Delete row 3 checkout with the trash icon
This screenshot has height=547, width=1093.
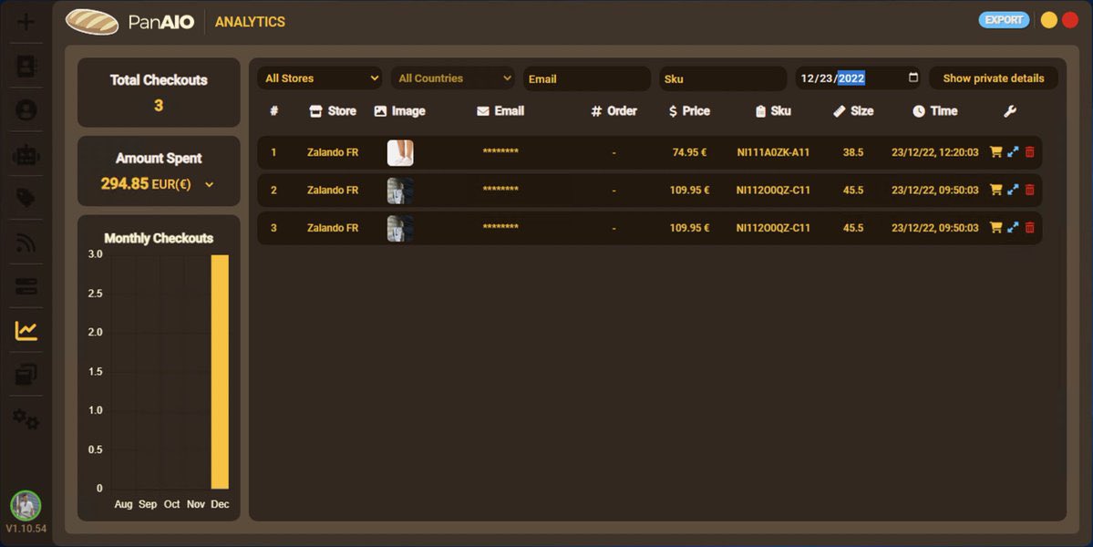pyautogui.click(x=1029, y=227)
